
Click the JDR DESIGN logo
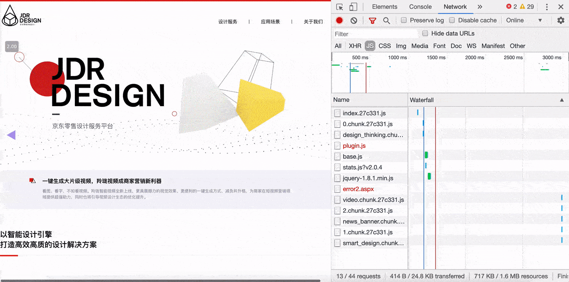tap(22, 16)
